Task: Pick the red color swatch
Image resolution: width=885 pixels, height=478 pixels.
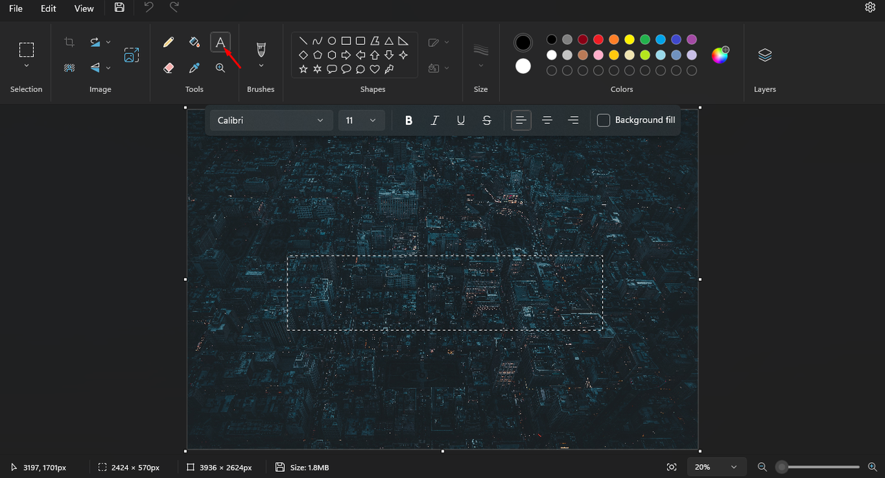Action: [598, 39]
